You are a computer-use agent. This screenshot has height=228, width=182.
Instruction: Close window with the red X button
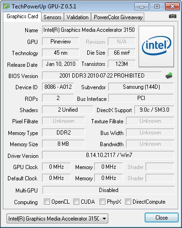point(172,7)
